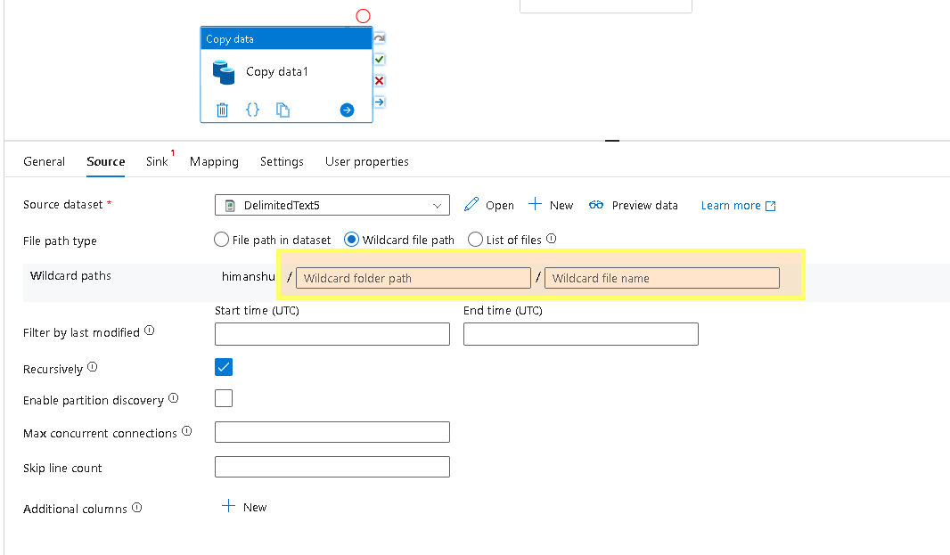Click the Skip line count field
Image resolution: width=950 pixels, height=555 pixels.
332,467
